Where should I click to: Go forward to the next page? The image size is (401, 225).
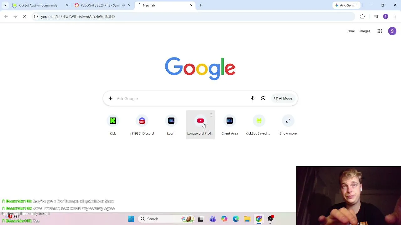(15, 17)
